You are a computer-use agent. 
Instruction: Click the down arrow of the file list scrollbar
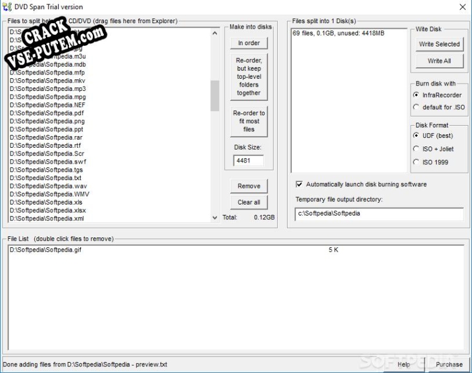click(214, 217)
